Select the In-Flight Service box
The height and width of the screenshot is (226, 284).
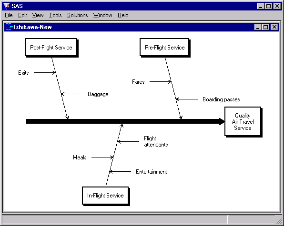point(106,196)
